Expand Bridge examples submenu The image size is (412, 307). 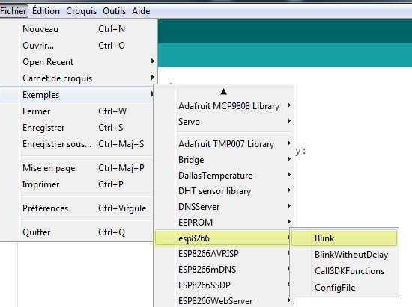tap(224, 160)
